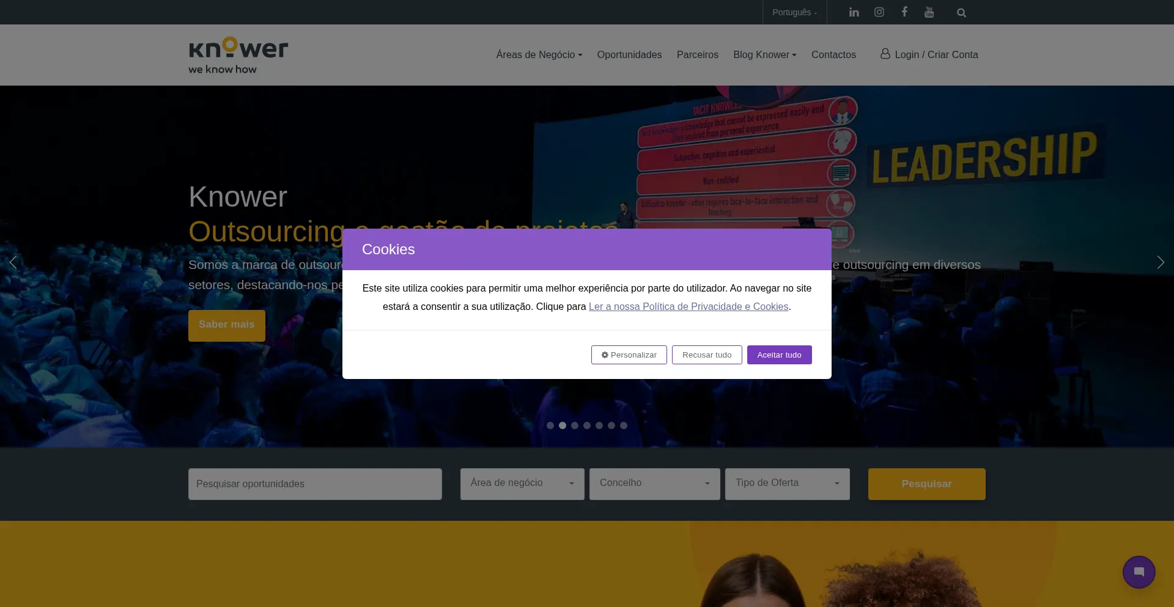The width and height of the screenshot is (1174, 607).
Task: Click Aceitar tudo button
Action: [780, 355]
